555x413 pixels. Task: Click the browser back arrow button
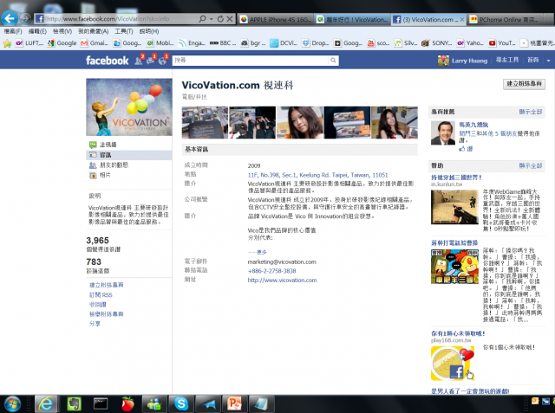point(10,18)
